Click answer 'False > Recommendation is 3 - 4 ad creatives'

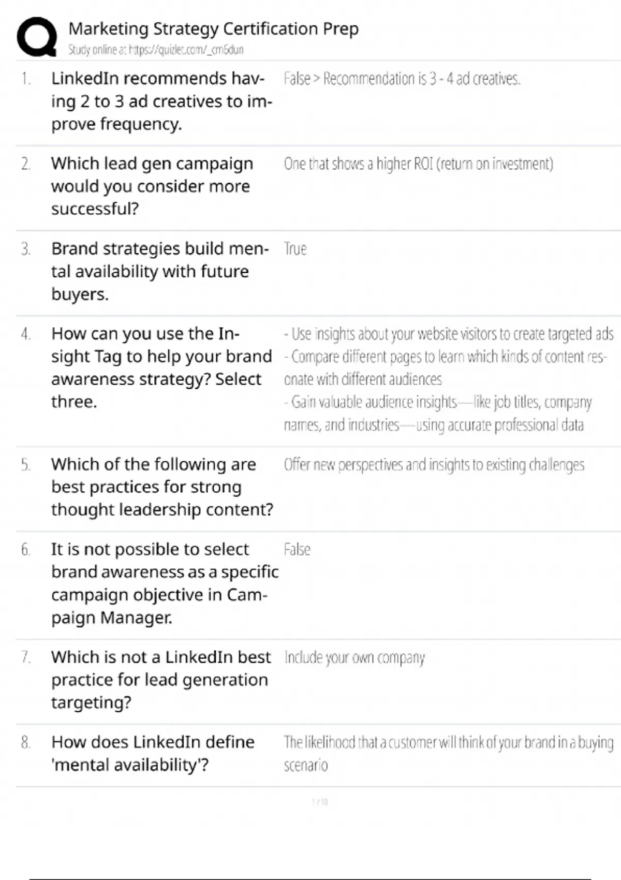402,79
